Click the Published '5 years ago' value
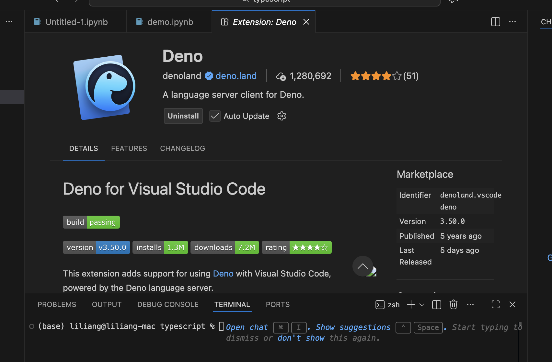 pyautogui.click(x=461, y=236)
